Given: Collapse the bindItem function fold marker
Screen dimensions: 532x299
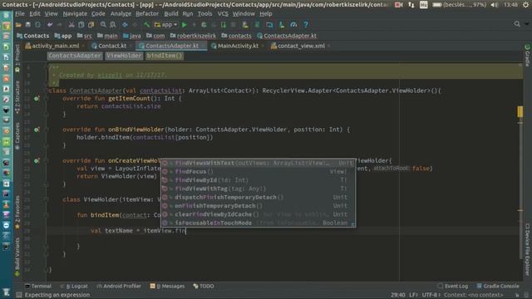Looking at the screenshot, I should pyautogui.click(x=47, y=215).
